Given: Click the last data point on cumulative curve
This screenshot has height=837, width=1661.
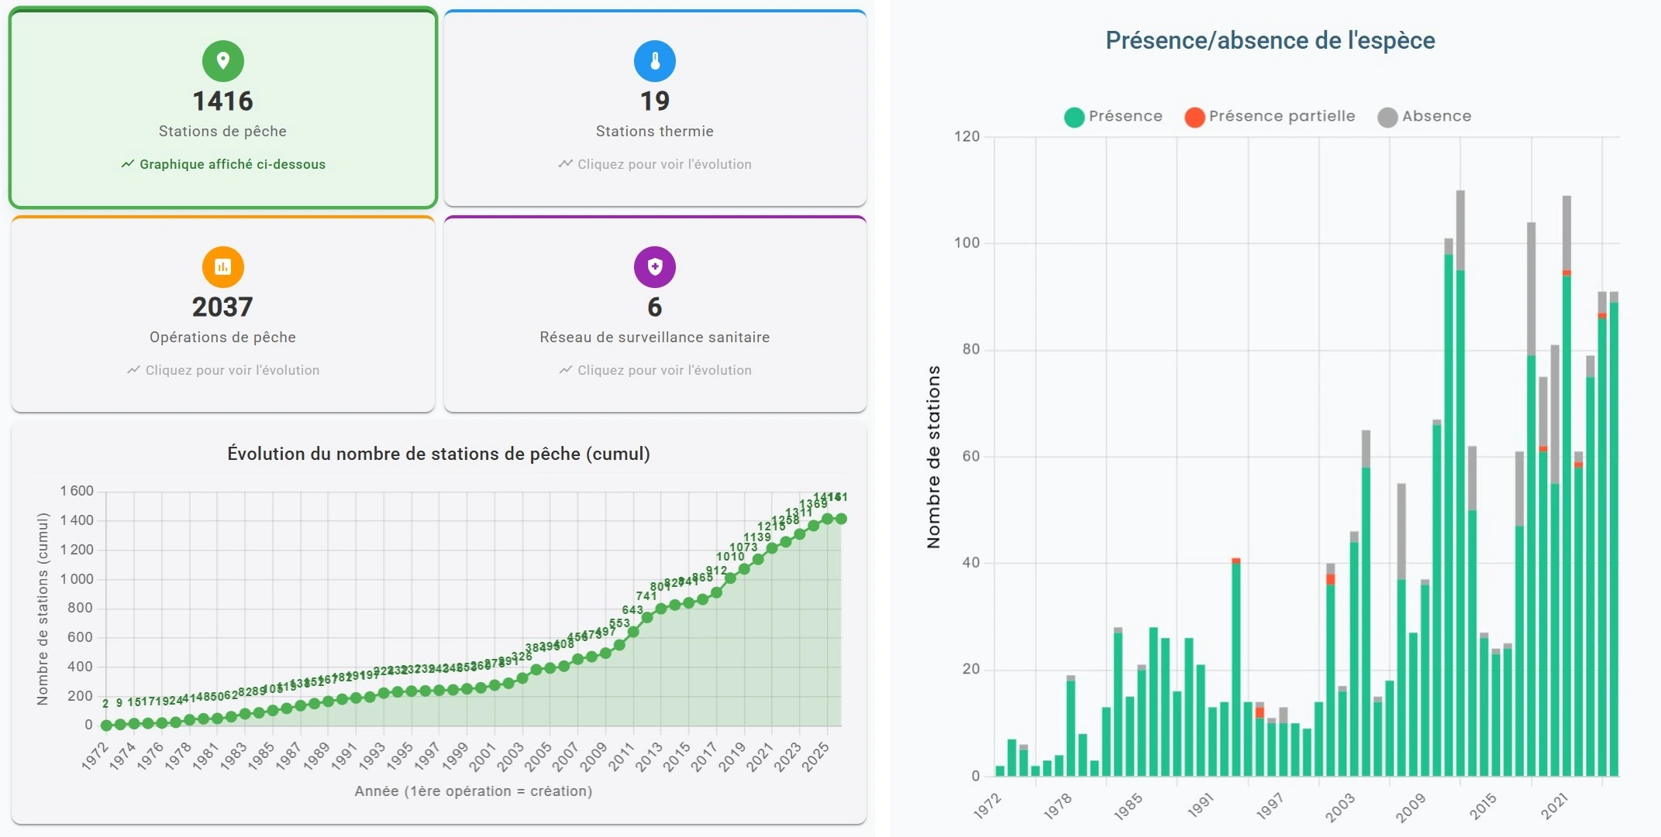Looking at the screenshot, I should tap(841, 519).
